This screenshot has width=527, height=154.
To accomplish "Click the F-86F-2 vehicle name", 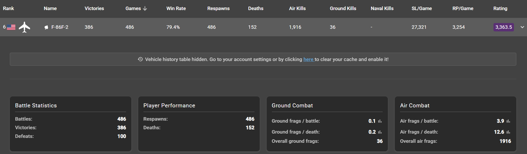I will pyautogui.click(x=60, y=27).
